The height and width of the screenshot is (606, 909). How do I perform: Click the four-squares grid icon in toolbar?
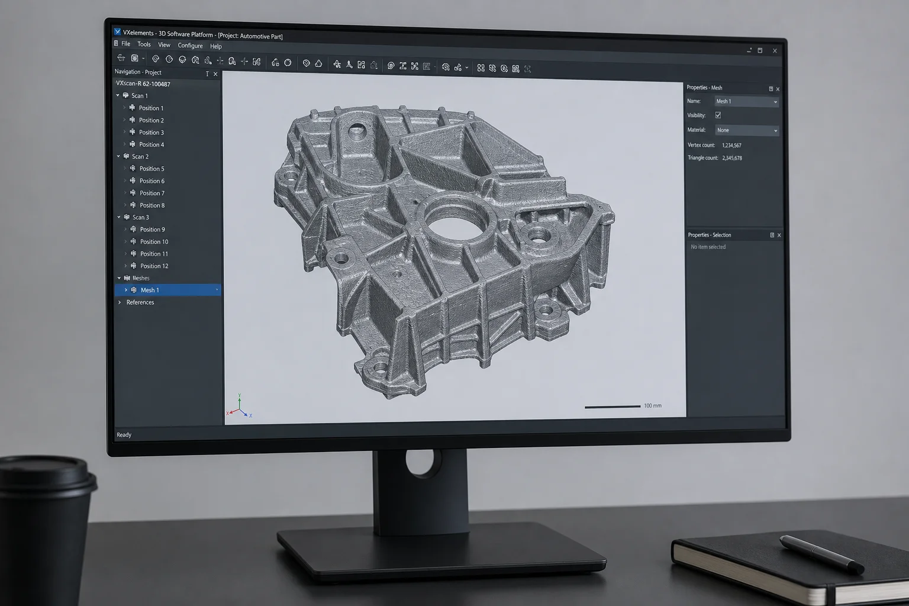coord(481,68)
